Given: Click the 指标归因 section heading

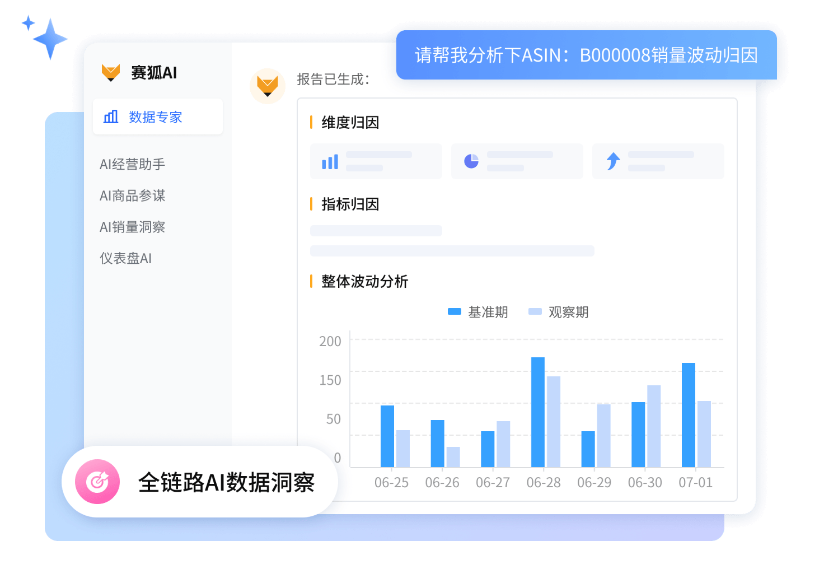Looking at the screenshot, I should coord(350,204).
